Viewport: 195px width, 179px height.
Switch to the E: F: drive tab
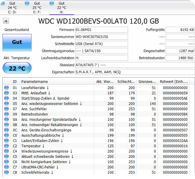(37, 7)
